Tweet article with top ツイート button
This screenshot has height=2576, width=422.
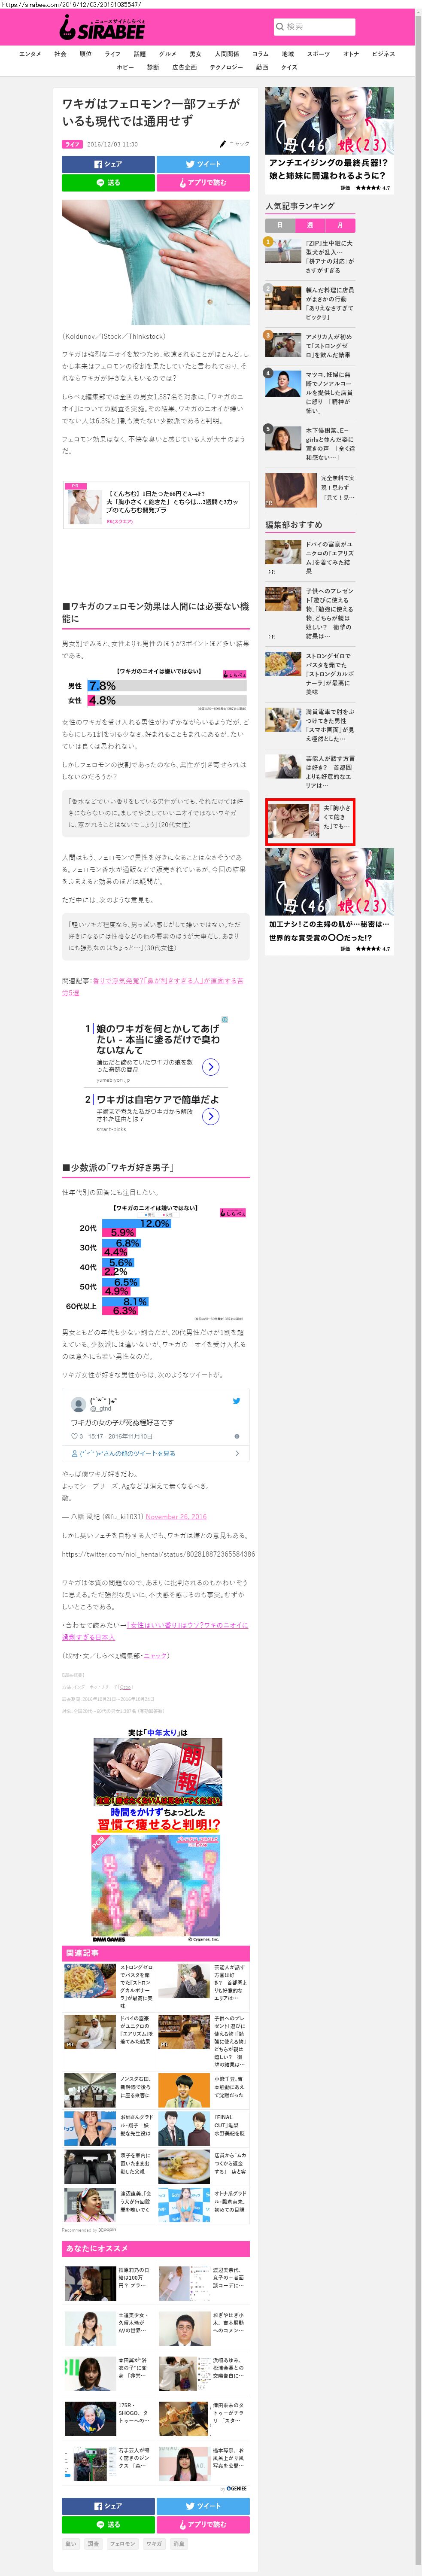(x=203, y=164)
